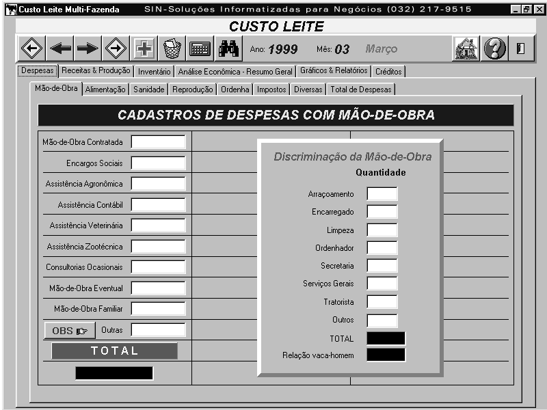The width and height of the screenshot is (547, 410).
Task: Exit the program using the door icon
Action: (x=521, y=49)
